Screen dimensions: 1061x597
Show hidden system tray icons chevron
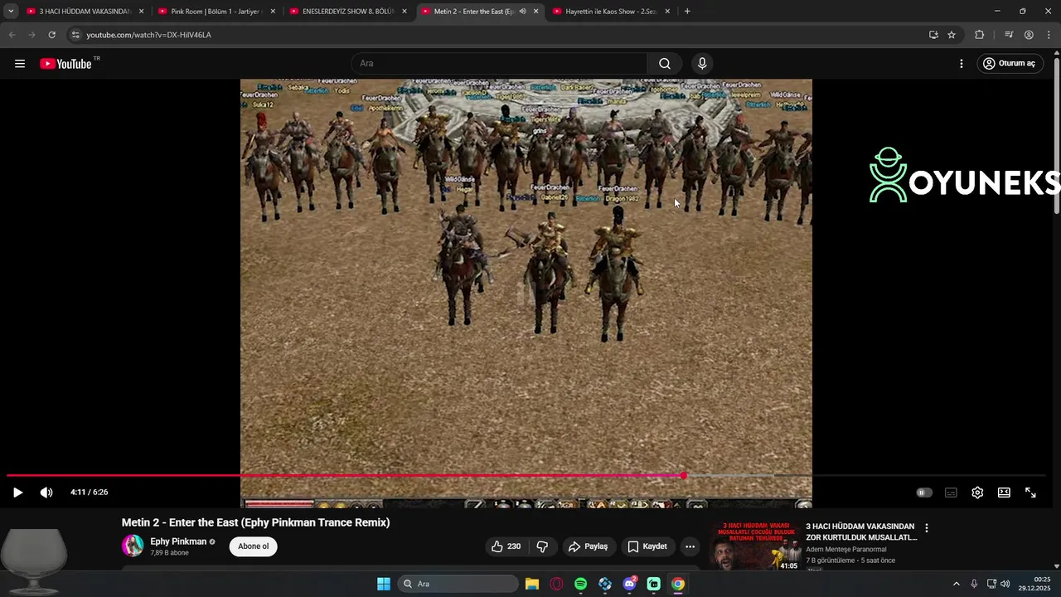[x=956, y=584]
